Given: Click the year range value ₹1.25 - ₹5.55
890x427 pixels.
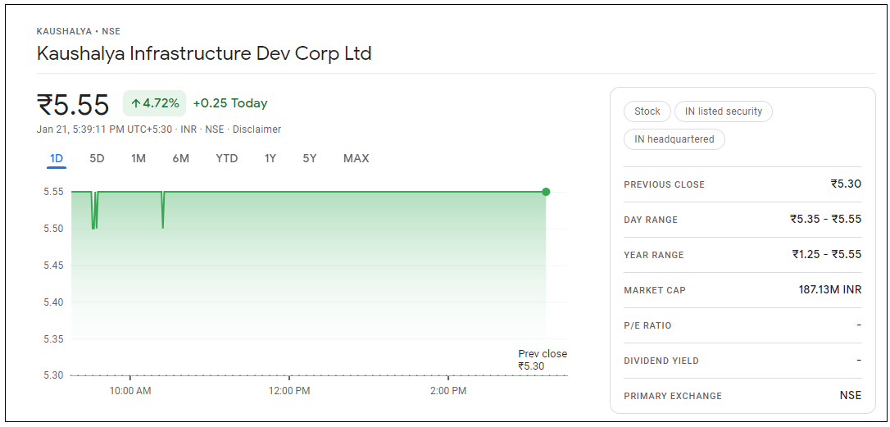Looking at the screenshot, I should coord(827,254).
